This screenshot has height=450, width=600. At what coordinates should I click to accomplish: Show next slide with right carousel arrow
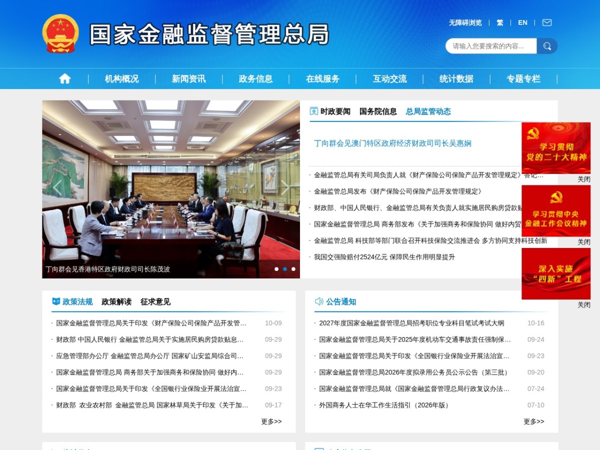click(284, 187)
